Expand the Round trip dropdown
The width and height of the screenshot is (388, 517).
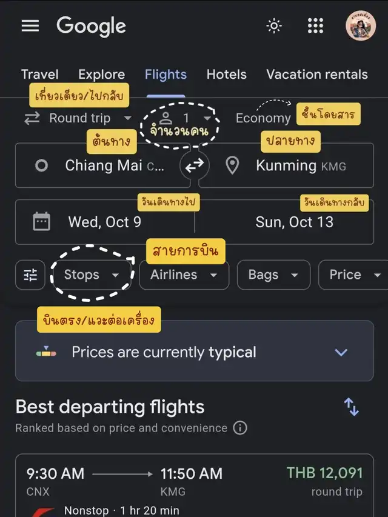77,118
